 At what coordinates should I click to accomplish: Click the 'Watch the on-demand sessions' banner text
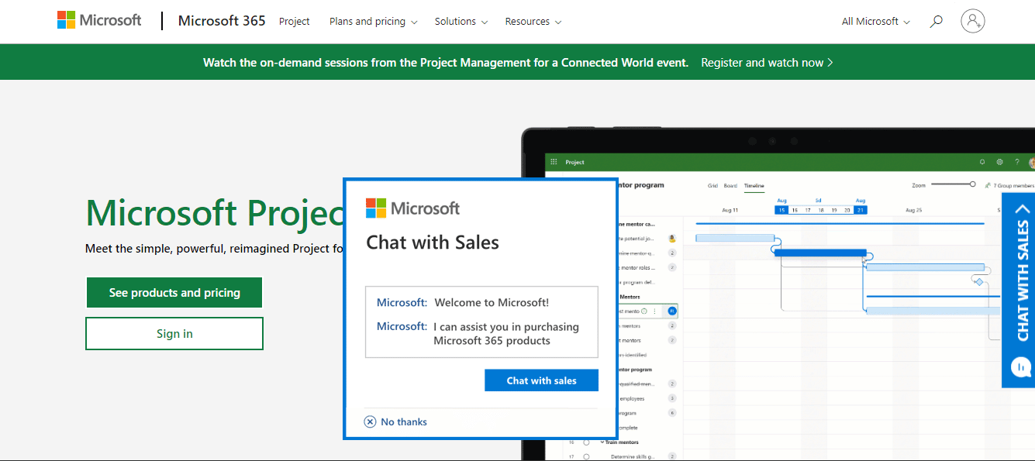(x=446, y=63)
